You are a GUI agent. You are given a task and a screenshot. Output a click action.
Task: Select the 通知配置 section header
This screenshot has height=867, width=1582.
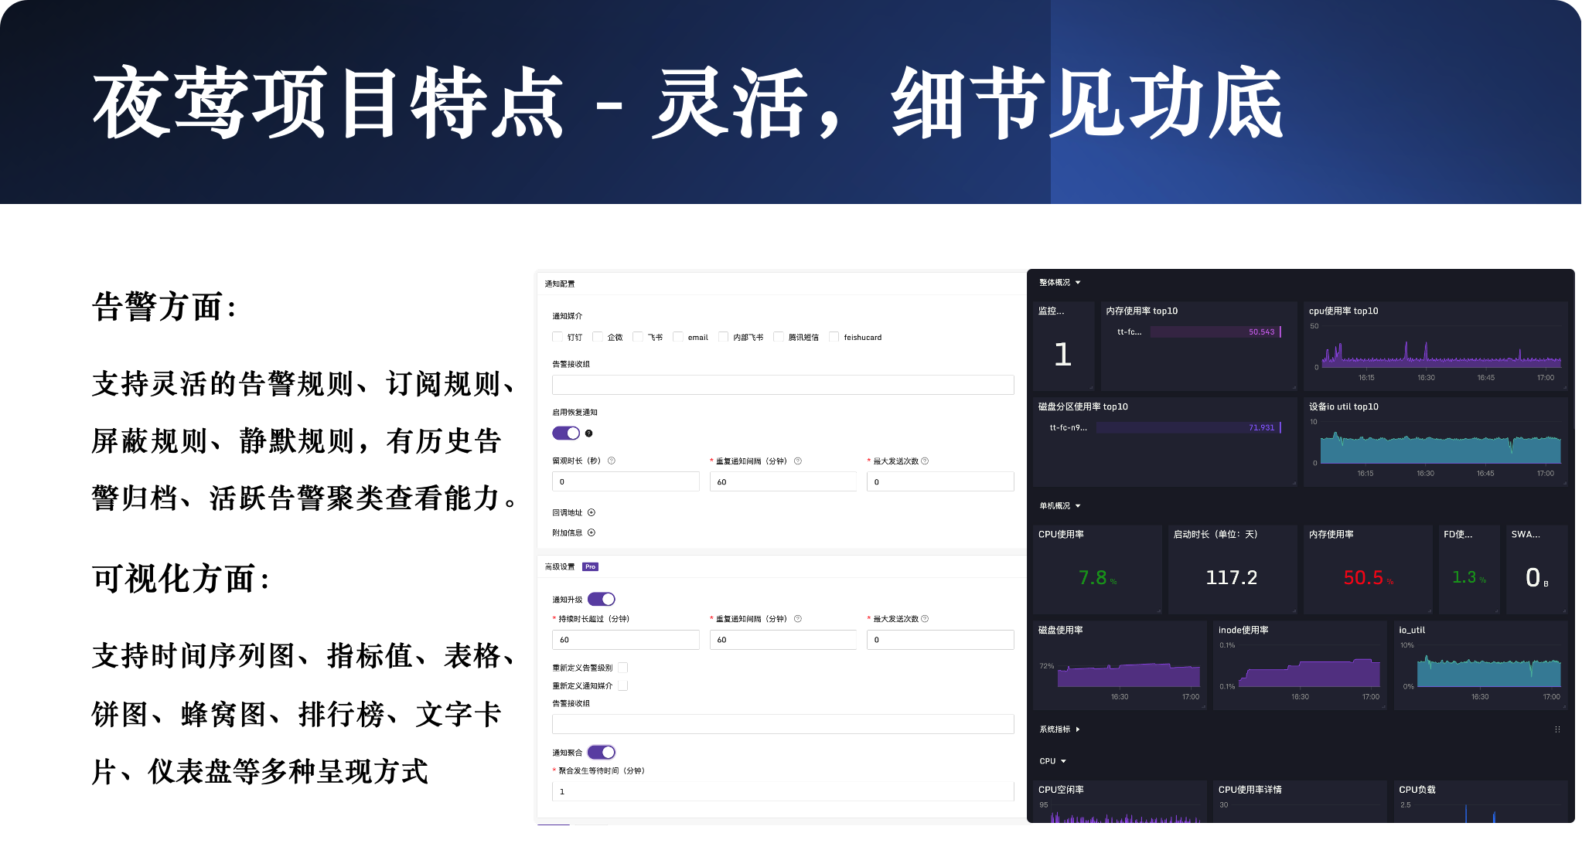click(x=560, y=284)
